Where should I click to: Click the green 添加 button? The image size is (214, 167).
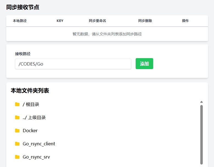pyautogui.click(x=144, y=64)
